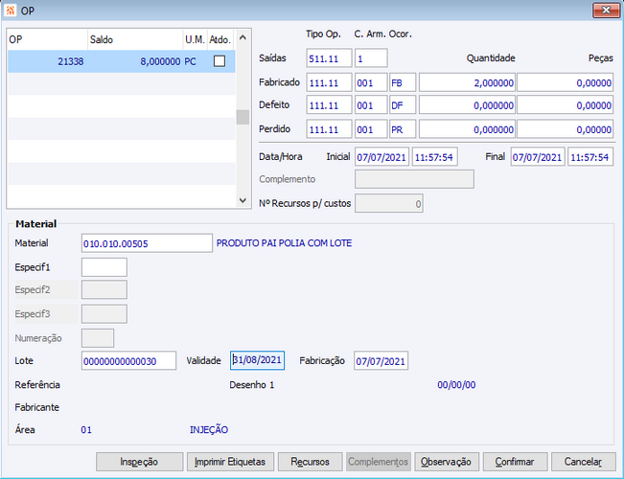
Task: Click the Fabricado ocorrência field FB
Action: [403, 82]
